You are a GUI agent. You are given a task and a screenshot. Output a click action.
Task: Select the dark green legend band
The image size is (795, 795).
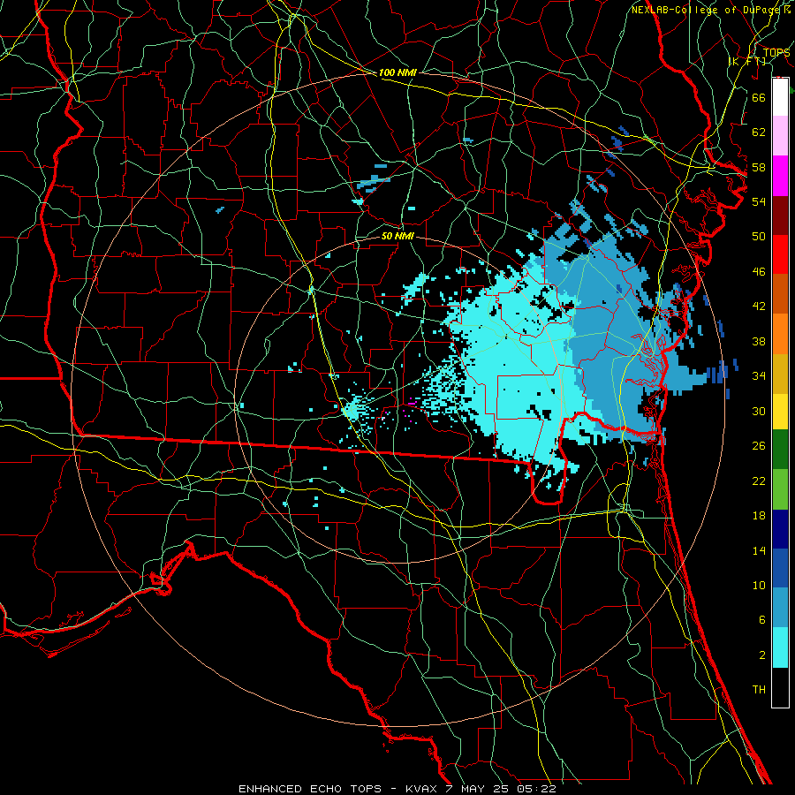[780, 450]
